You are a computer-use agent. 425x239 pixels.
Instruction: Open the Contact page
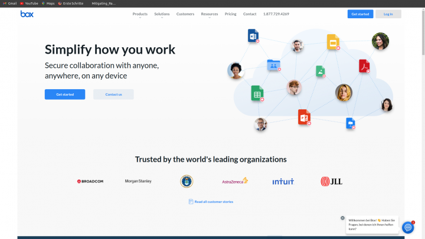click(250, 14)
